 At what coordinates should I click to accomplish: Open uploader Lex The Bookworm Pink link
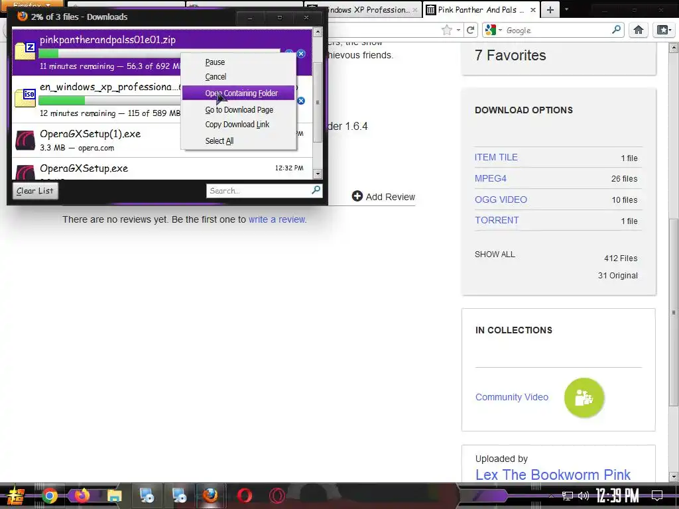[x=553, y=475]
